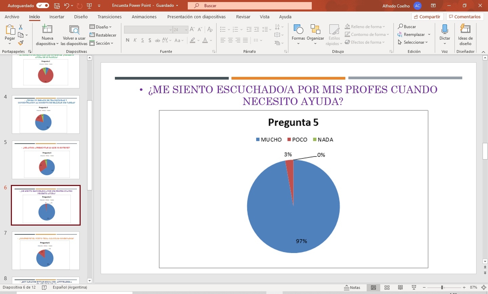
Task: Start the slideshow from the quick access toolbar
Action: click(x=89, y=6)
